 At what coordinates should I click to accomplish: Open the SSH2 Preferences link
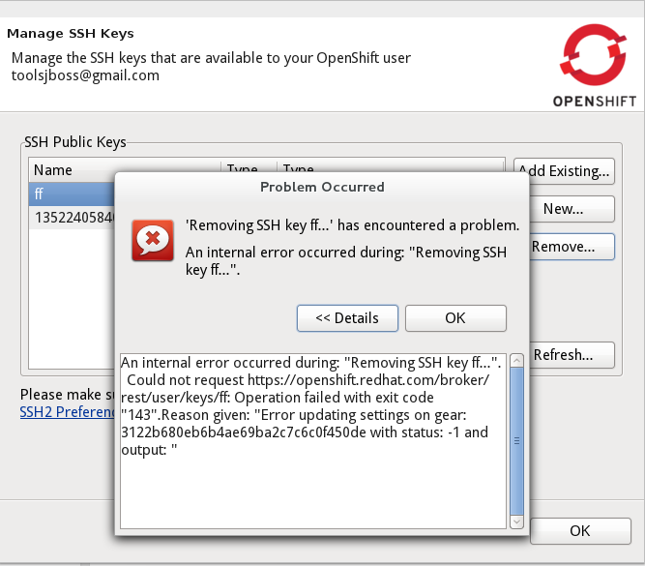tap(68, 412)
